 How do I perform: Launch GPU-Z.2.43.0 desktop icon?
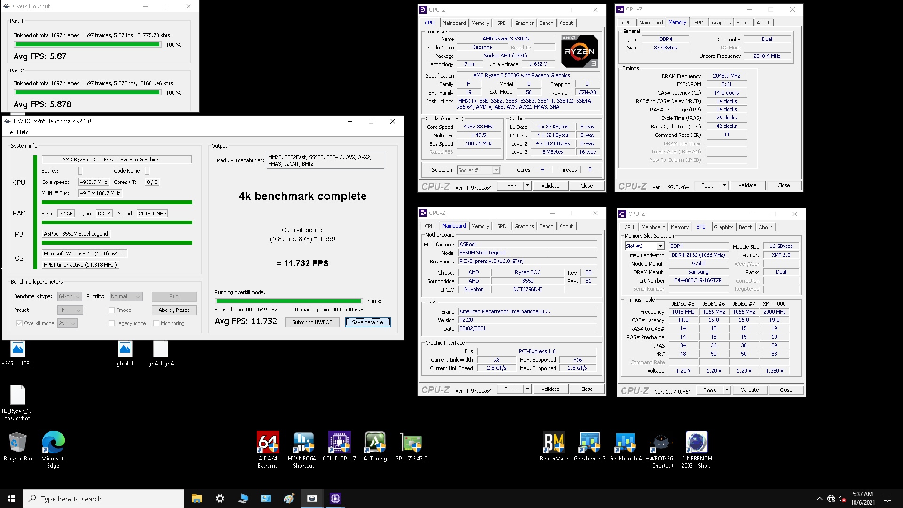click(x=411, y=446)
